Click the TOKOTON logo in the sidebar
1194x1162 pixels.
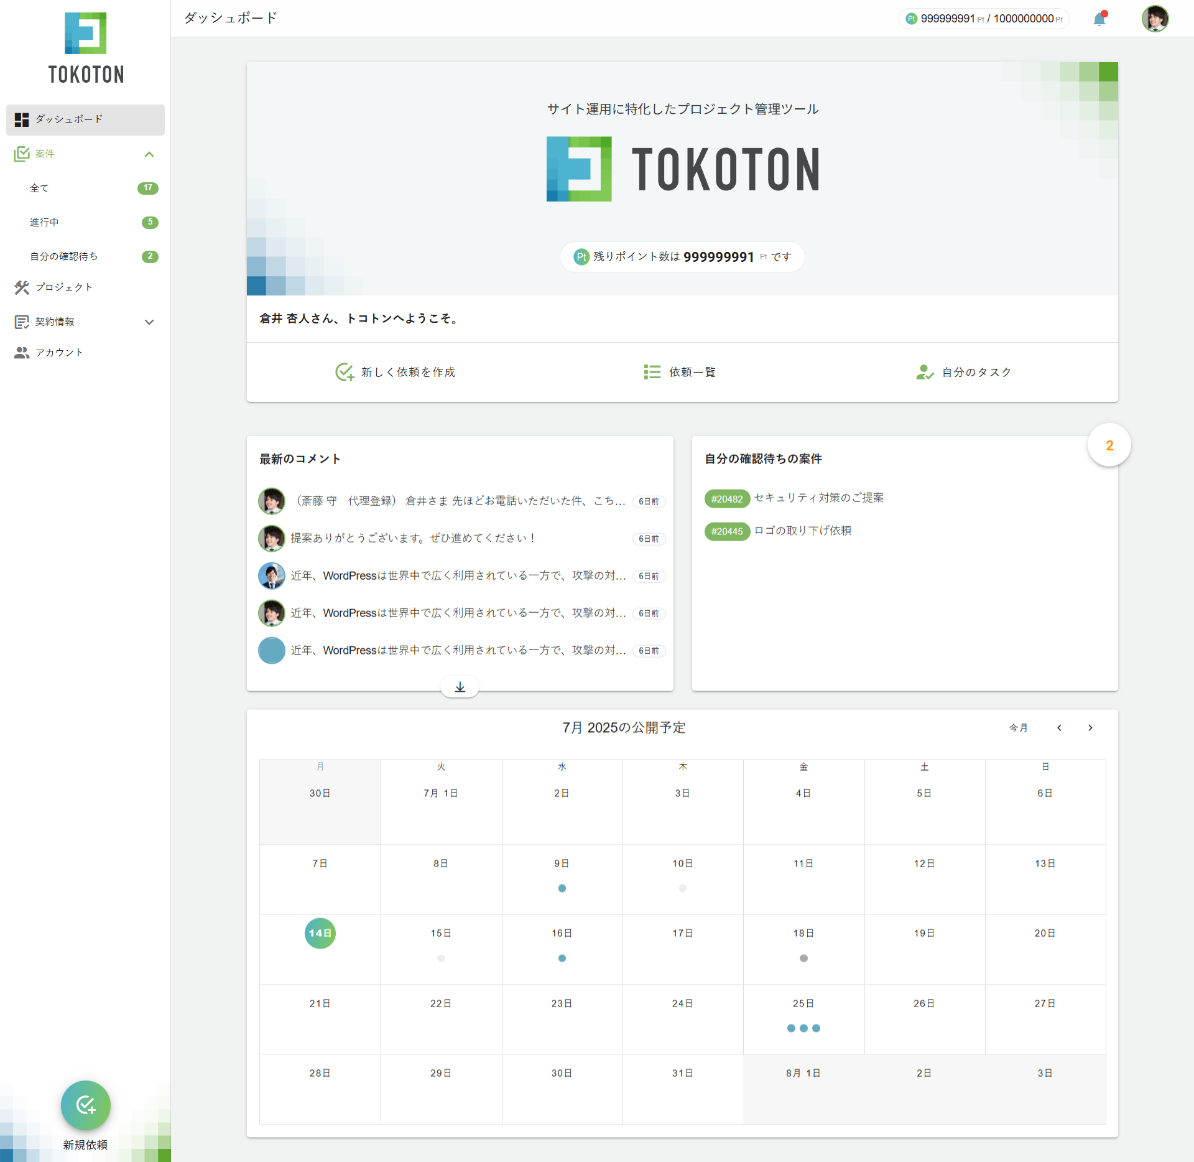click(x=86, y=49)
